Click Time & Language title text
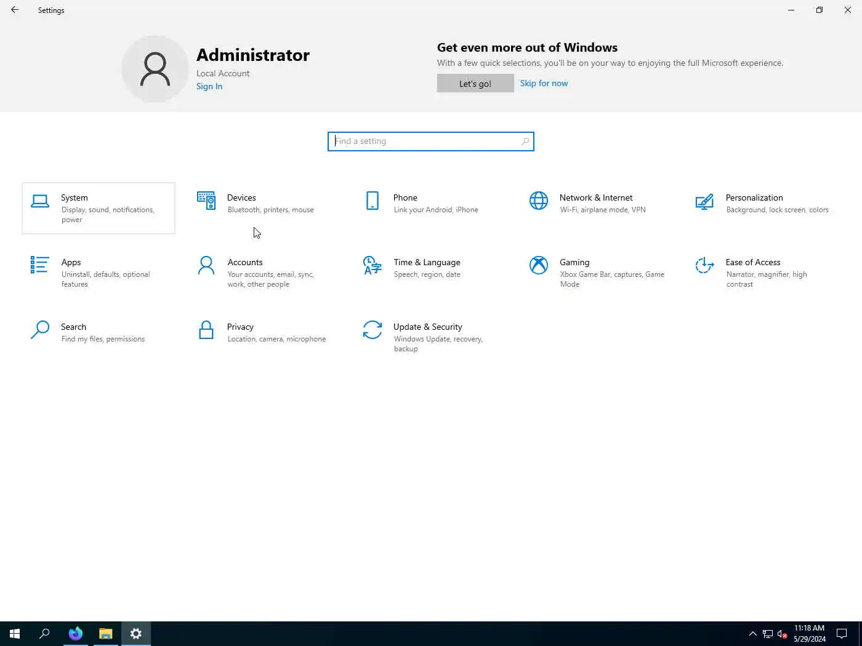Viewport: 862px width, 646px height. pyautogui.click(x=427, y=262)
